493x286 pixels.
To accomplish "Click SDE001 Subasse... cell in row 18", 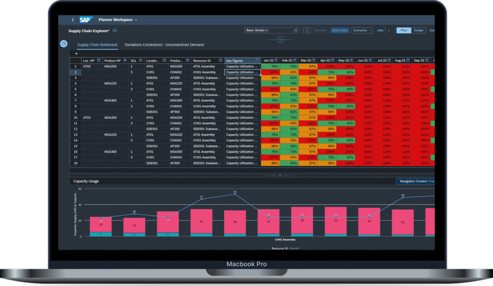I will click(x=207, y=163).
